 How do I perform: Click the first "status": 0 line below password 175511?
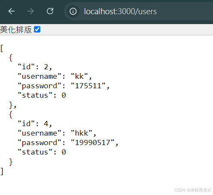pos(42,95)
